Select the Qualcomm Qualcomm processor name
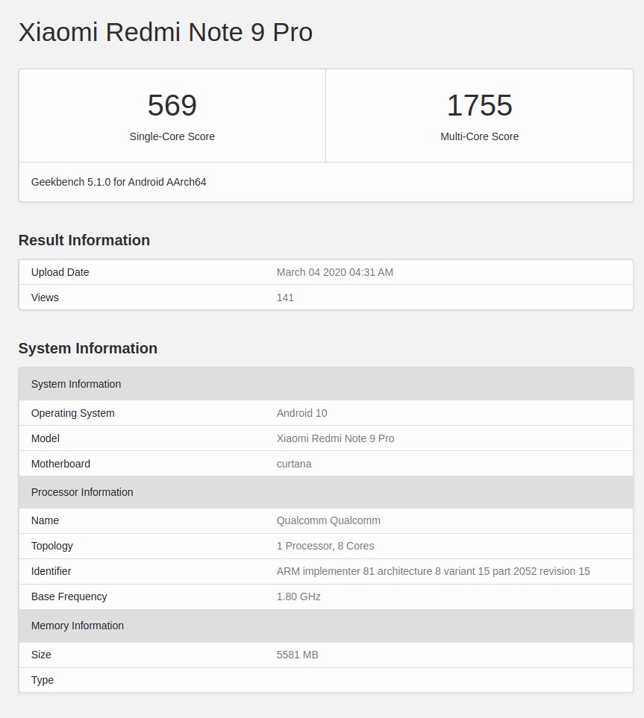This screenshot has width=644, height=718. coord(328,520)
